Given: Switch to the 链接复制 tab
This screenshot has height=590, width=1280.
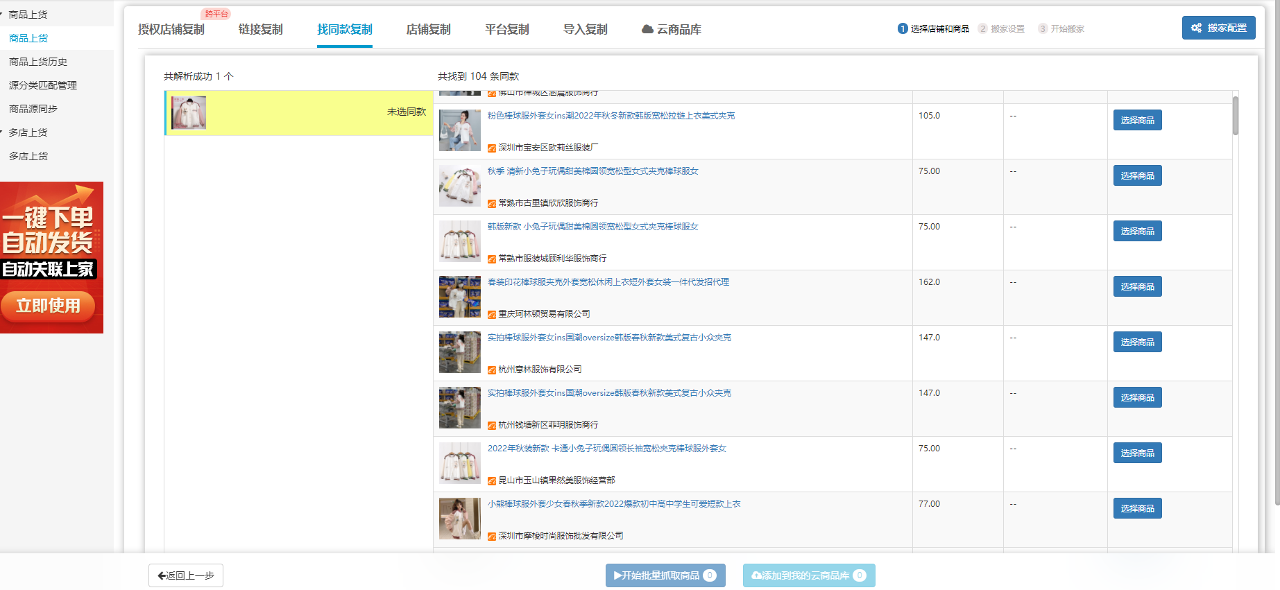Looking at the screenshot, I should pyautogui.click(x=260, y=29).
